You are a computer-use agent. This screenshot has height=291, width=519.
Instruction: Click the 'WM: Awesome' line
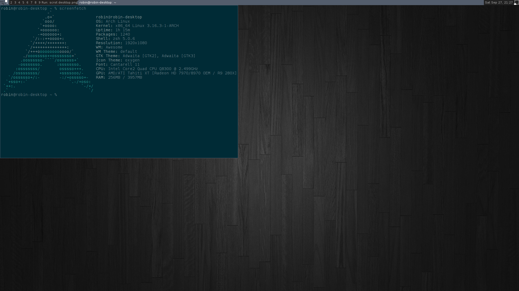109,47
